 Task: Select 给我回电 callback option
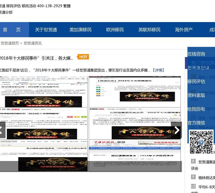coord(196,109)
